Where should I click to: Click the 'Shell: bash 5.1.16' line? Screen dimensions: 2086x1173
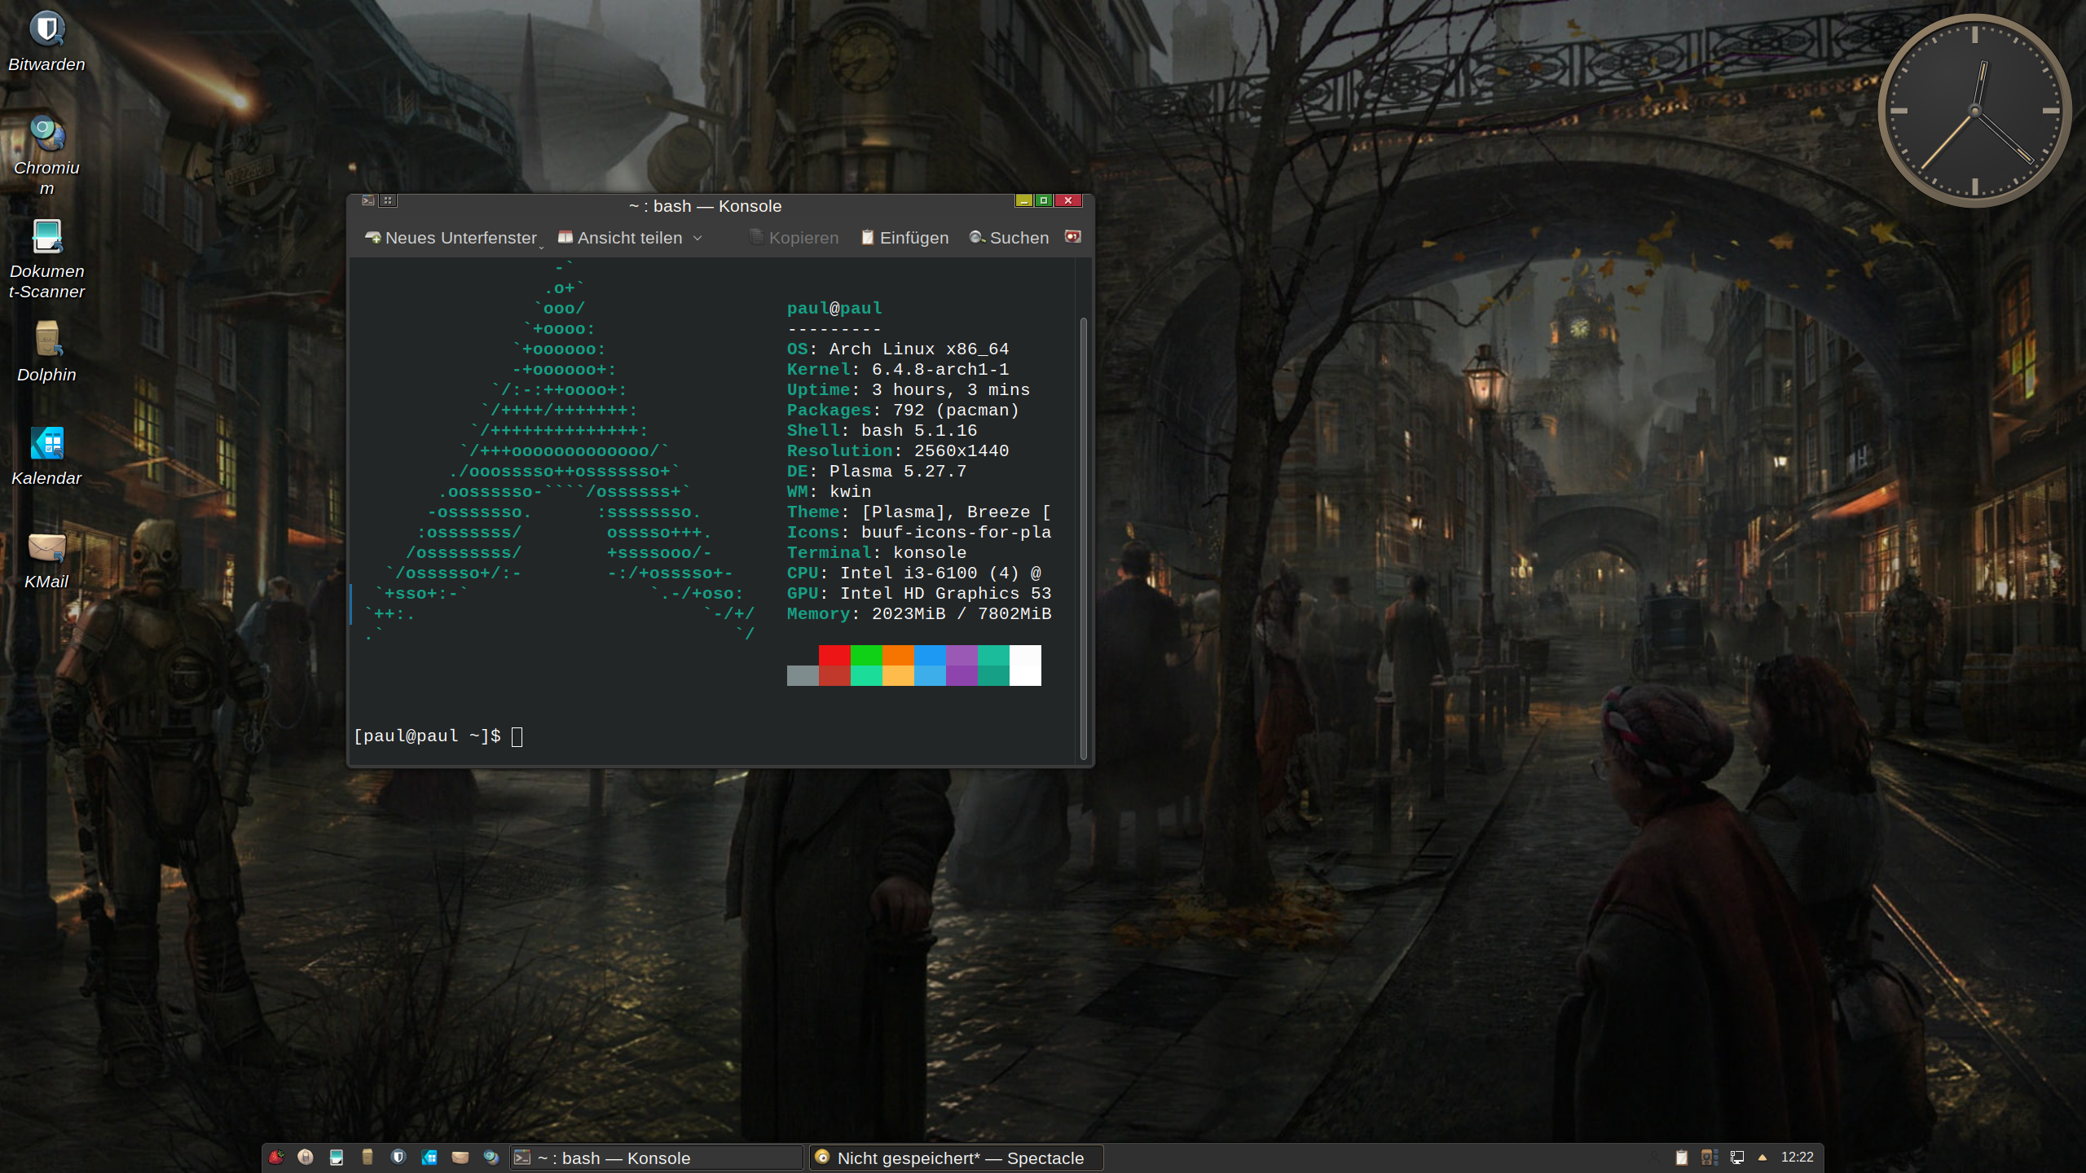[882, 431]
